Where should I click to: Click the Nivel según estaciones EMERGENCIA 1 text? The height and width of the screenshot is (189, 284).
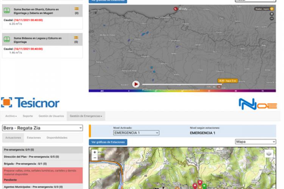point(203,133)
